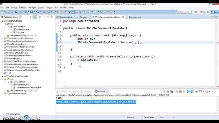
Task: Open the Open Console dropdown arrow
Action: coord(209,92)
